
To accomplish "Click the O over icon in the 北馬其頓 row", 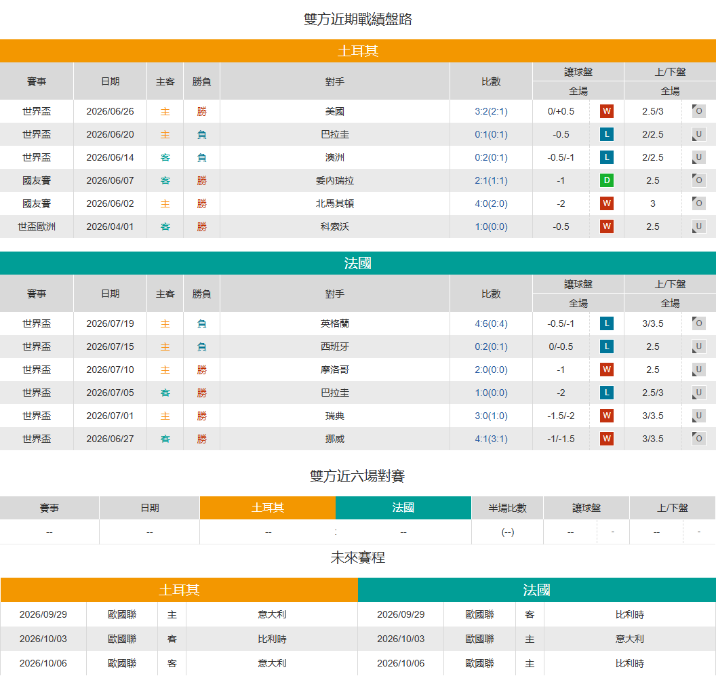I will tap(698, 203).
